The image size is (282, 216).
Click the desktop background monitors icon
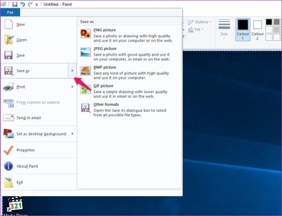(8, 134)
